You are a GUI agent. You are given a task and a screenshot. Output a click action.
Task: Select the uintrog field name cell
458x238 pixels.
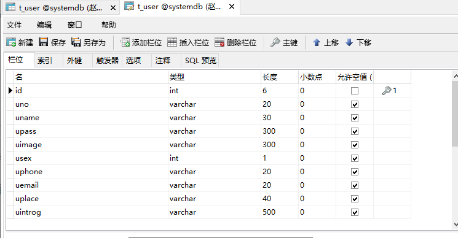pyautogui.click(x=91, y=212)
